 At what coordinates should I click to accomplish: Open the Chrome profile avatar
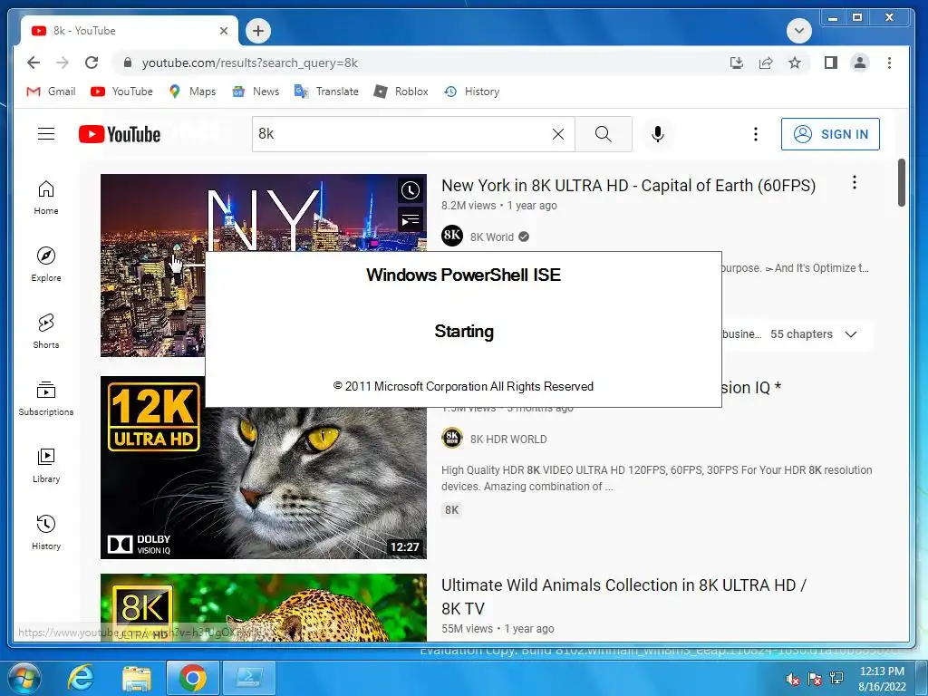point(860,63)
